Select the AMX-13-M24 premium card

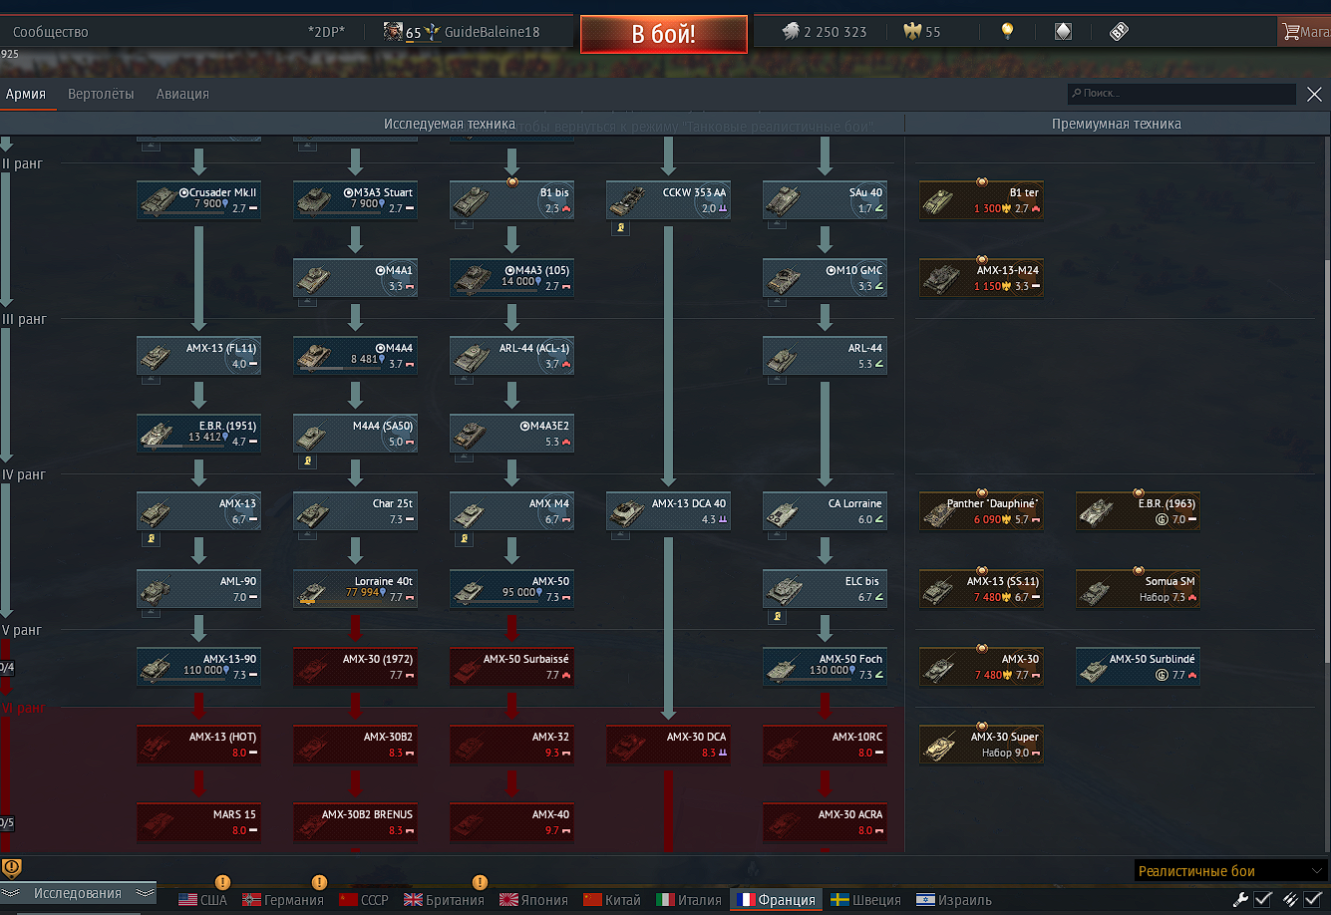click(x=981, y=278)
